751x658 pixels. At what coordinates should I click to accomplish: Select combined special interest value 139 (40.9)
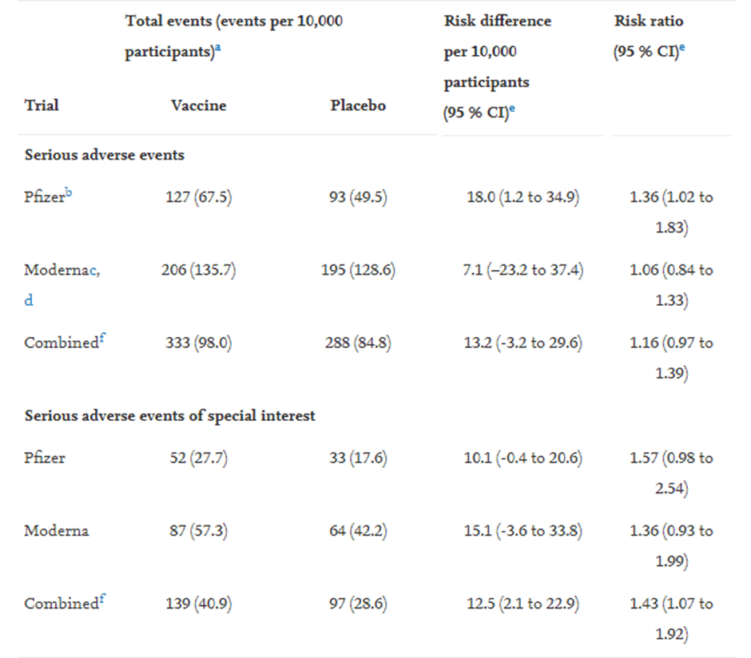point(199,604)
